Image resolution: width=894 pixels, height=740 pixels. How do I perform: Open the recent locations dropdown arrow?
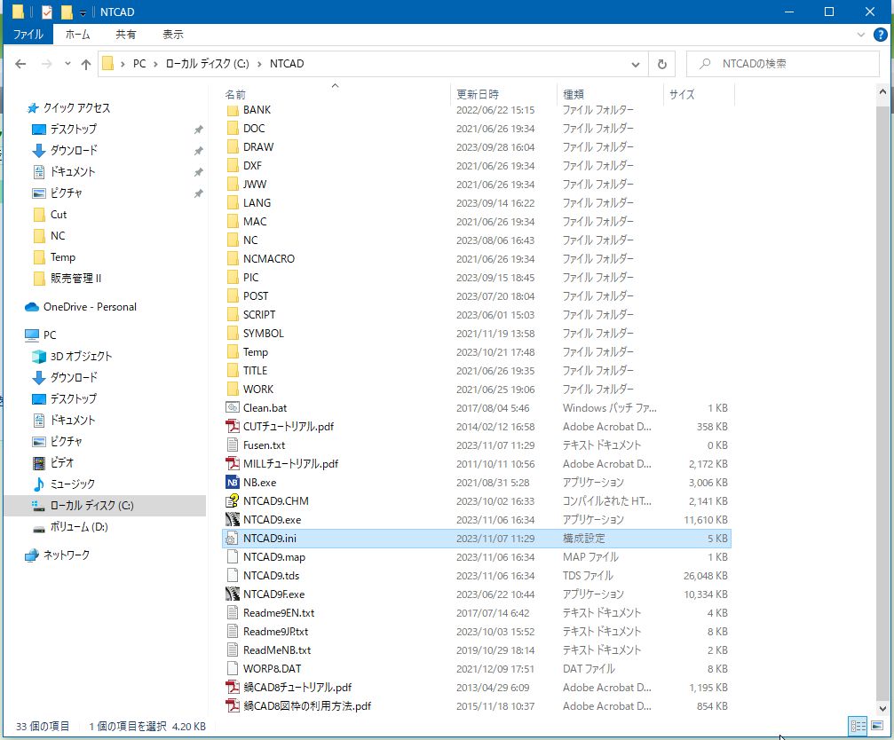pyautogui.click(x=67, y=64)
